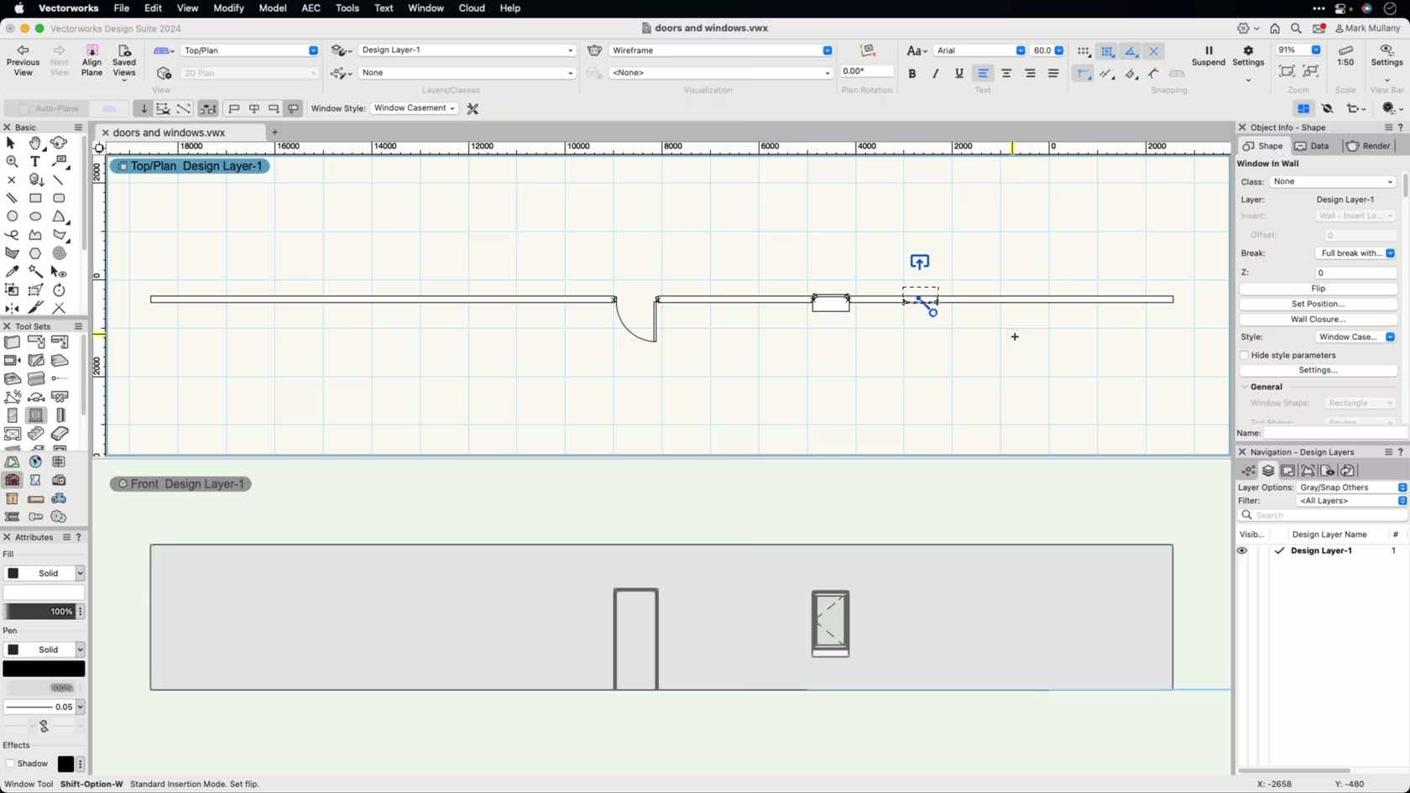The image size is (1410, 793).
Task: Select the Circle tool
Action: click(x=12, y=217)
